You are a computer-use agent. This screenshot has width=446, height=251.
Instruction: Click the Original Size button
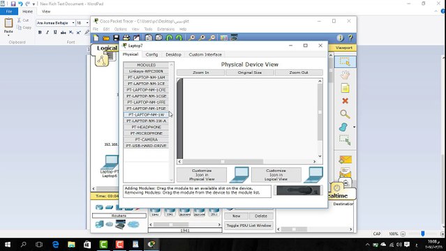point(249,73)
